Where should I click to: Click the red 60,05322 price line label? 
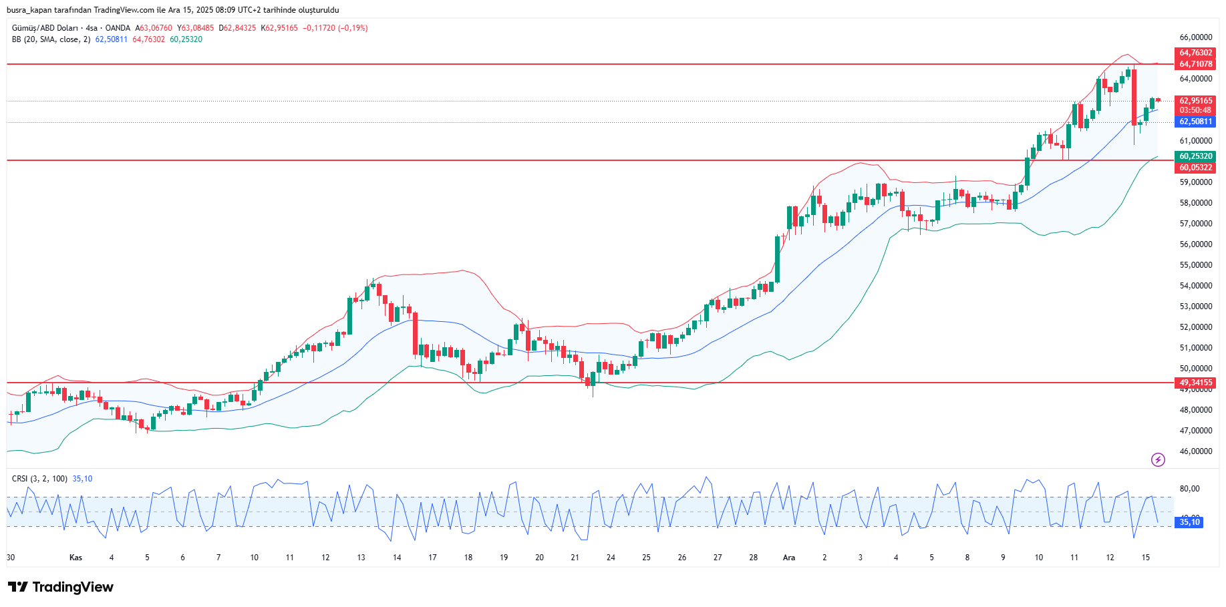click(1195, 168)
